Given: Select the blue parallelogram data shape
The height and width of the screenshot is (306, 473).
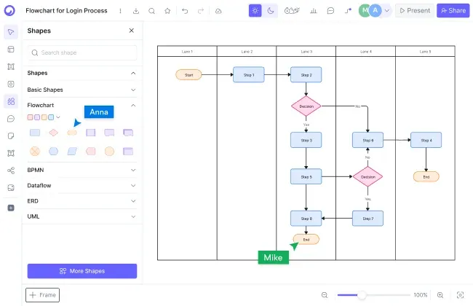Looking at the screenshot, I should click(x=72, y=151).
